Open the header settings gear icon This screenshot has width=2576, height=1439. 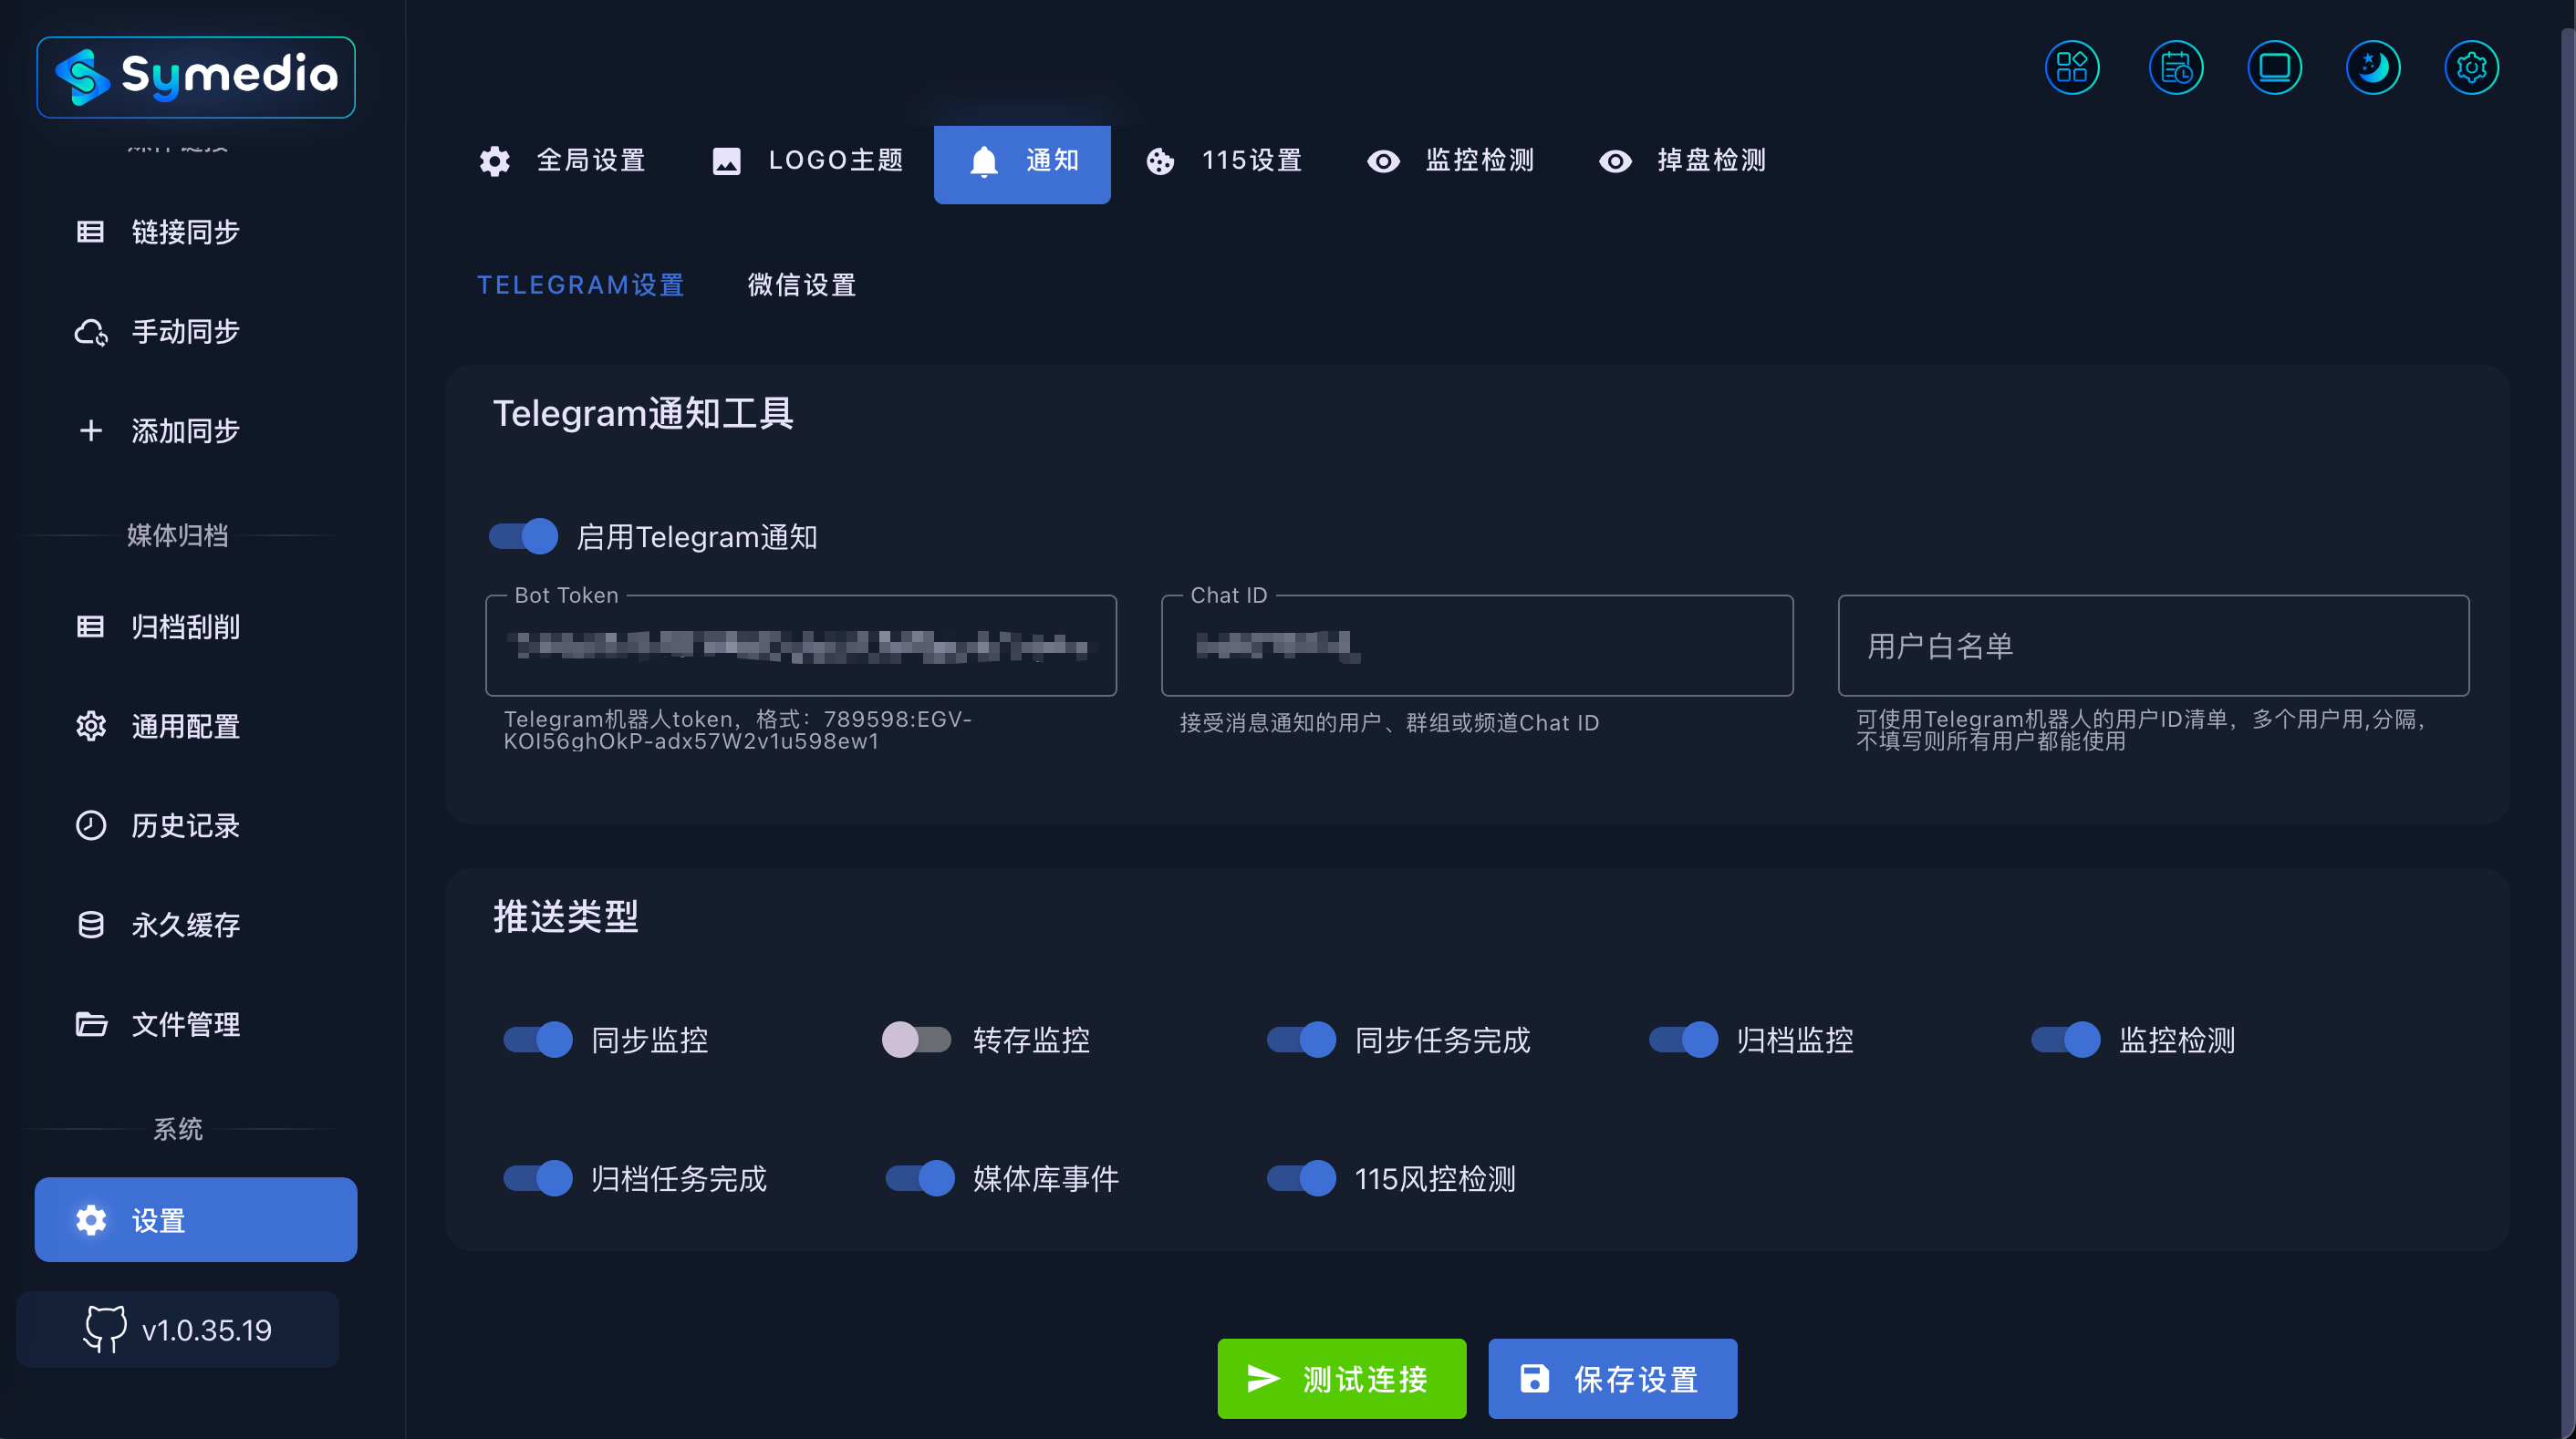[x=2471, y=68]
